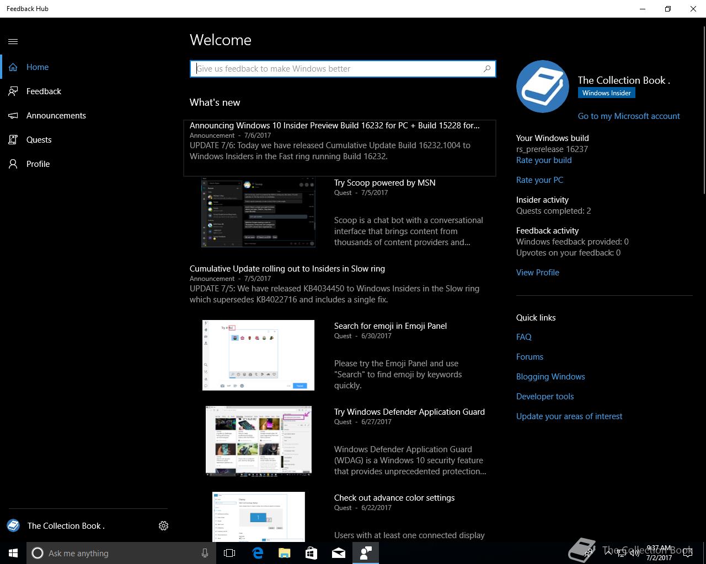Click the Quests checklist icon
The image size is (706, 564).
coord(13,140)
